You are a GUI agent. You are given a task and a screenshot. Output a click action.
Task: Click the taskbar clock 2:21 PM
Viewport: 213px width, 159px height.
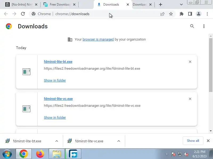(199, 152)
